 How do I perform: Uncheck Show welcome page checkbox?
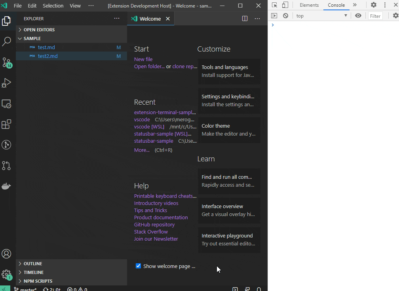(x=138, y=266)
